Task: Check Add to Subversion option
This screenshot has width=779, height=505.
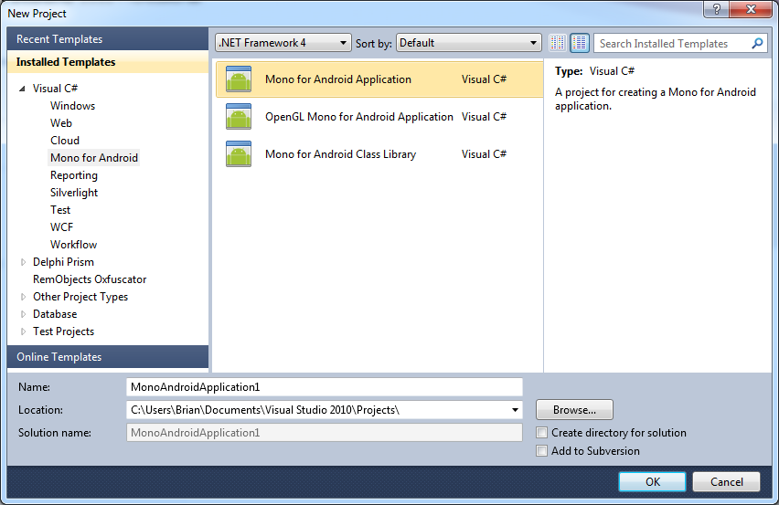Action: pos(541,451)
